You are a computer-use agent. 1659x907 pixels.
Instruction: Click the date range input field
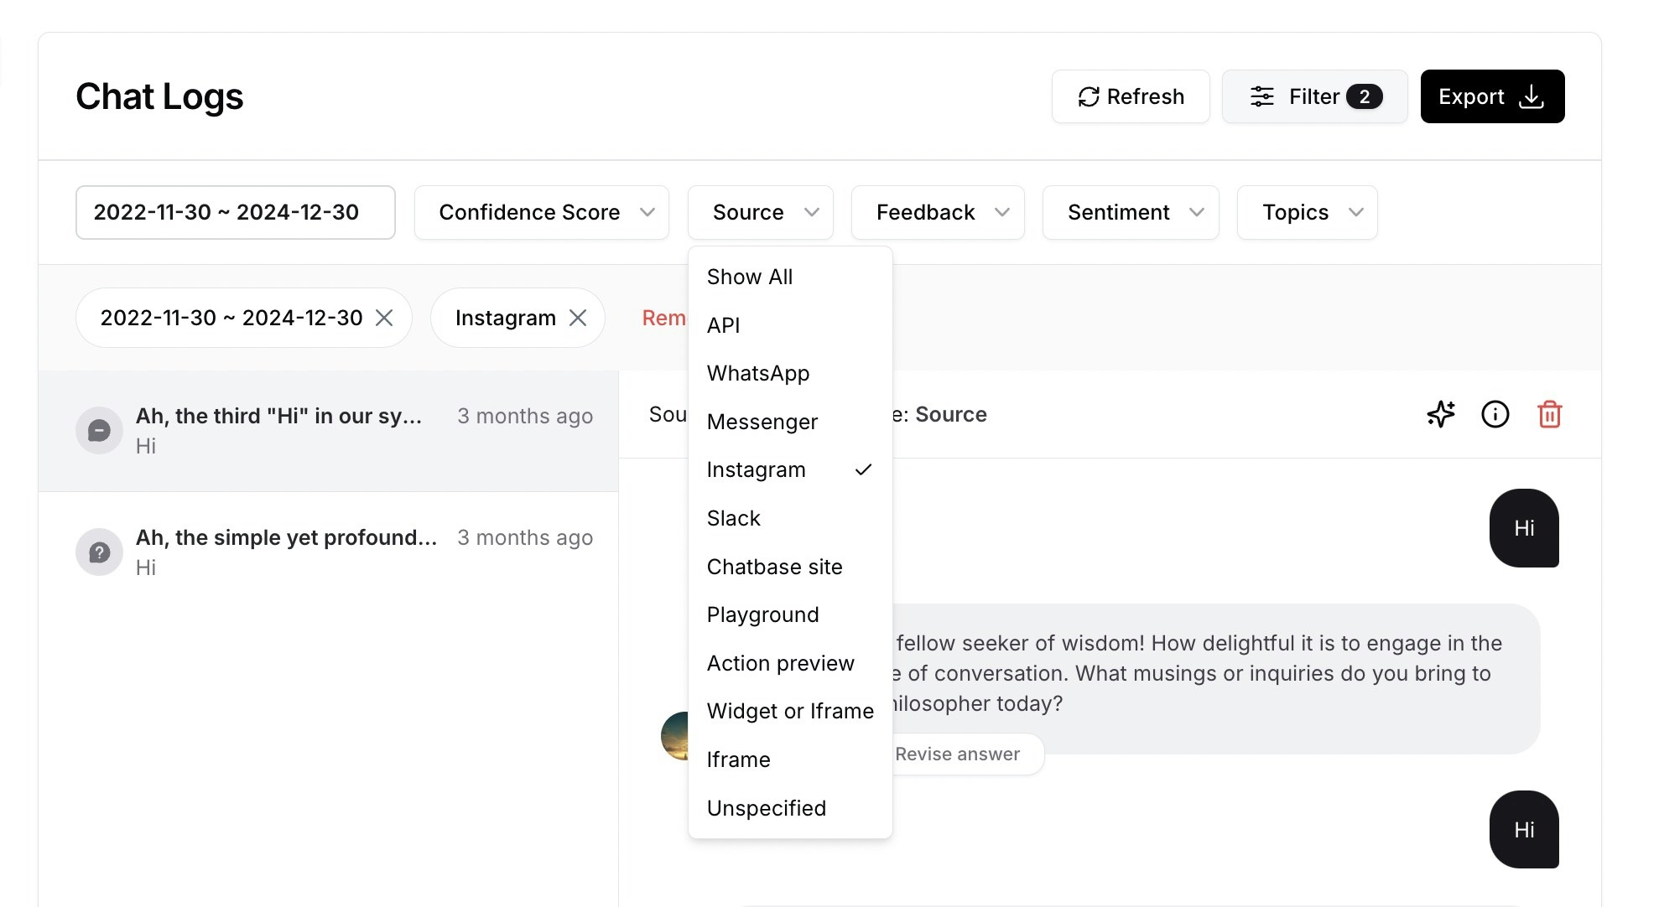(235, 212)
